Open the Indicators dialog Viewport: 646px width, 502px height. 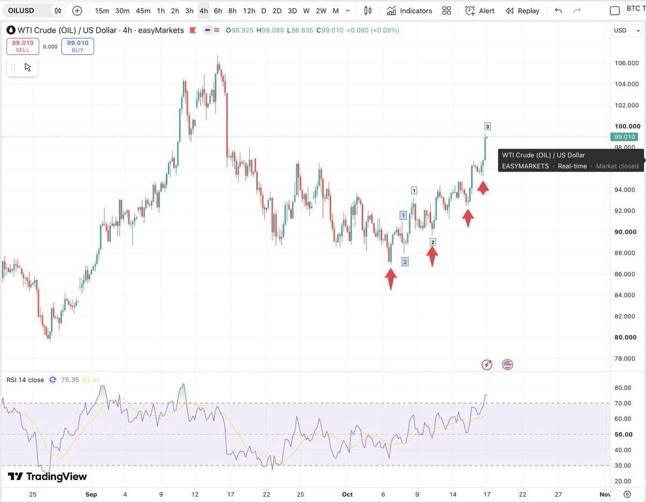[x=410, y=11]
